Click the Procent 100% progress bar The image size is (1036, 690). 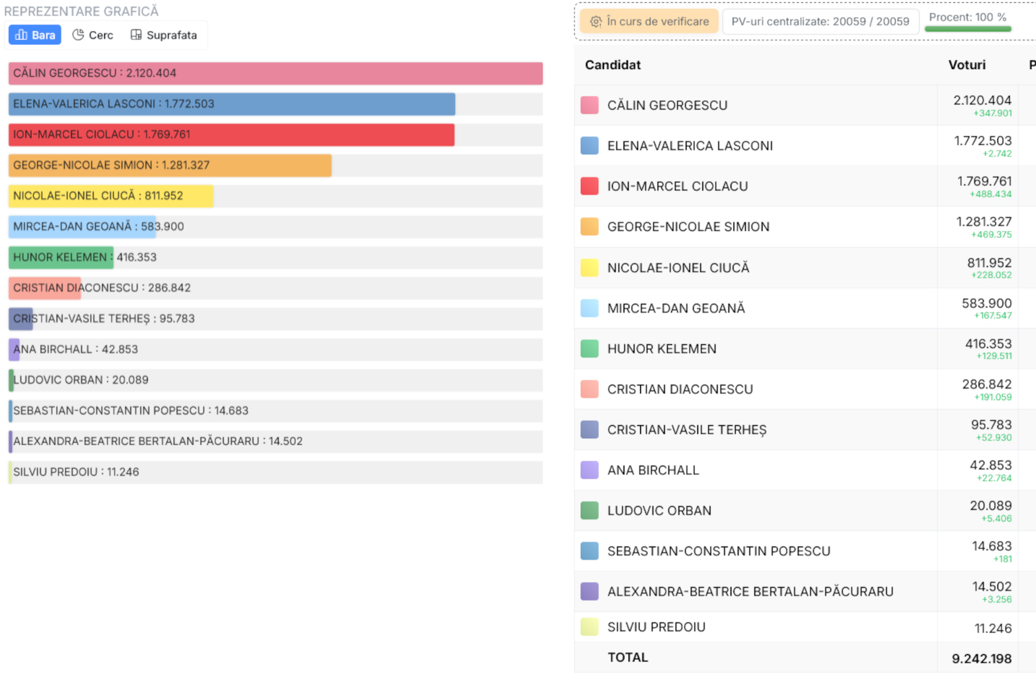[x=968, y=28]
